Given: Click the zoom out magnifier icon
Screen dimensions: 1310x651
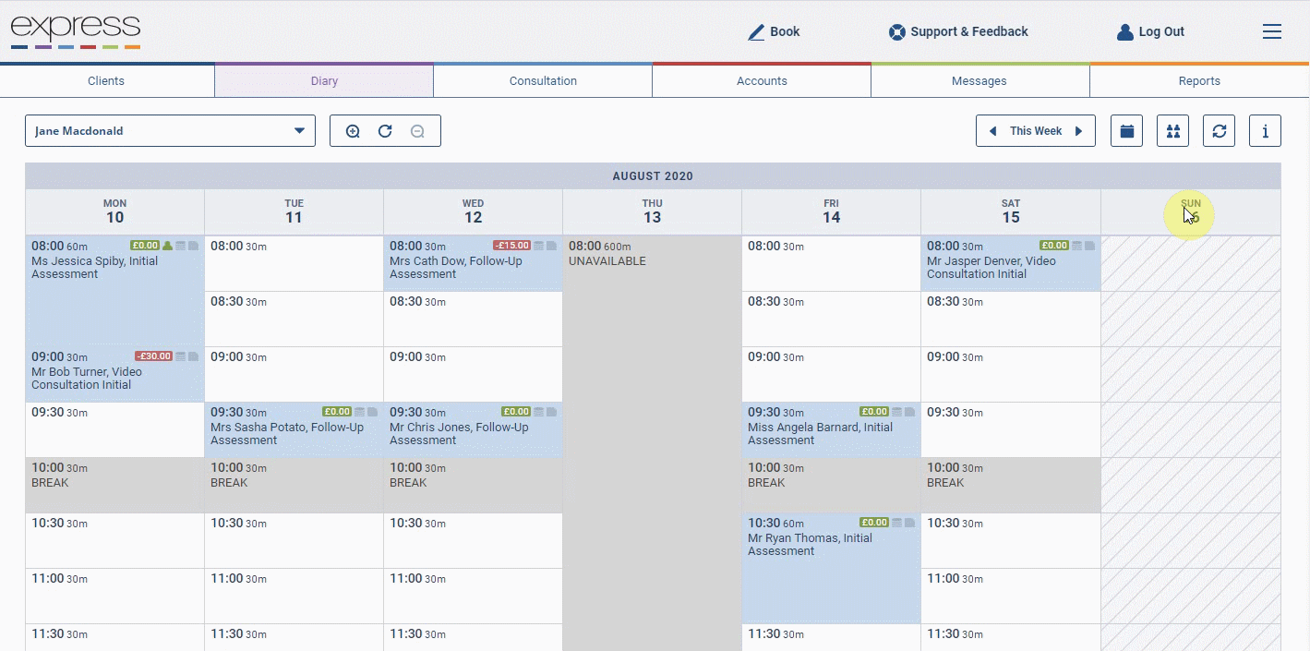Looking at the screenshot, I should point(417,131).
